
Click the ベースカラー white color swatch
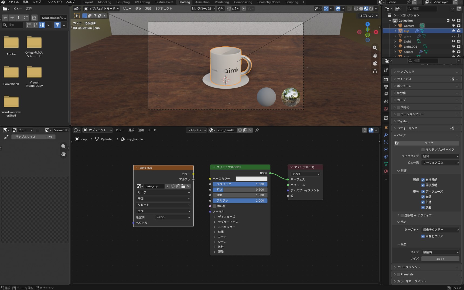251,179
